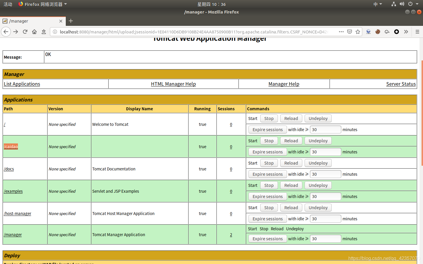Undeploy the /docs application
This screenshot has height=264, width=423.
[318, 163]
